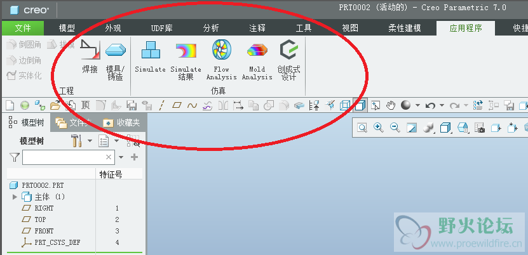Click the gray appearance sphere icon

click(406, 105)
